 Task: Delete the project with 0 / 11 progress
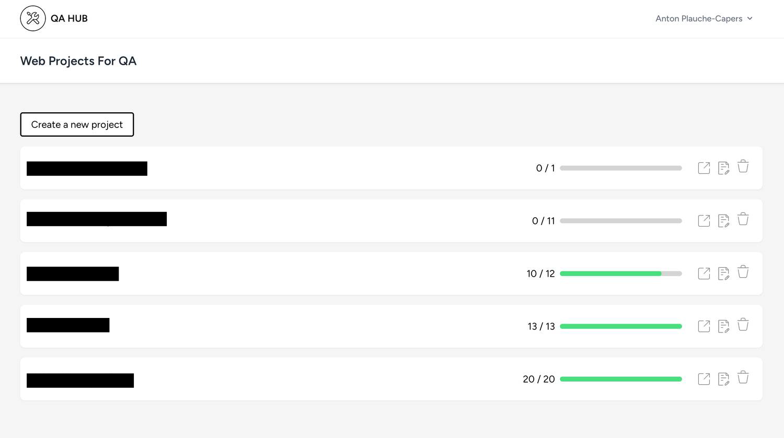point(743,219)
